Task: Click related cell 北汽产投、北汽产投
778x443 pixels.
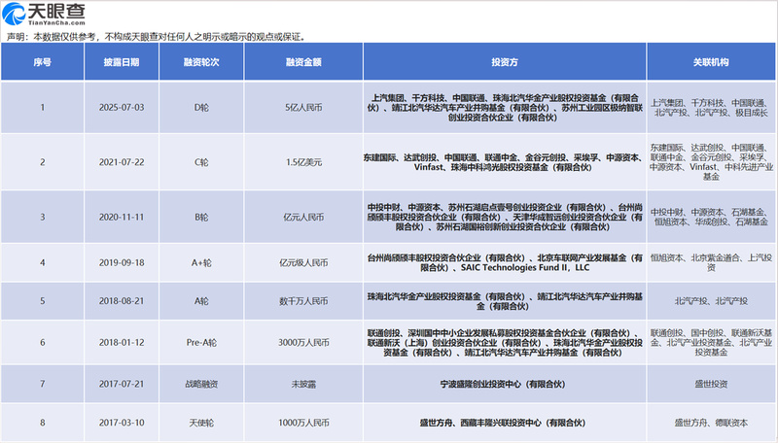Action: click(x=711, y=301)
